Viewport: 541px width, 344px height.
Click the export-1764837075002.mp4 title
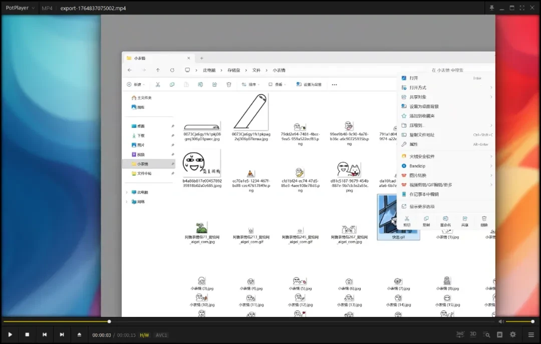[x=93, y=8]
